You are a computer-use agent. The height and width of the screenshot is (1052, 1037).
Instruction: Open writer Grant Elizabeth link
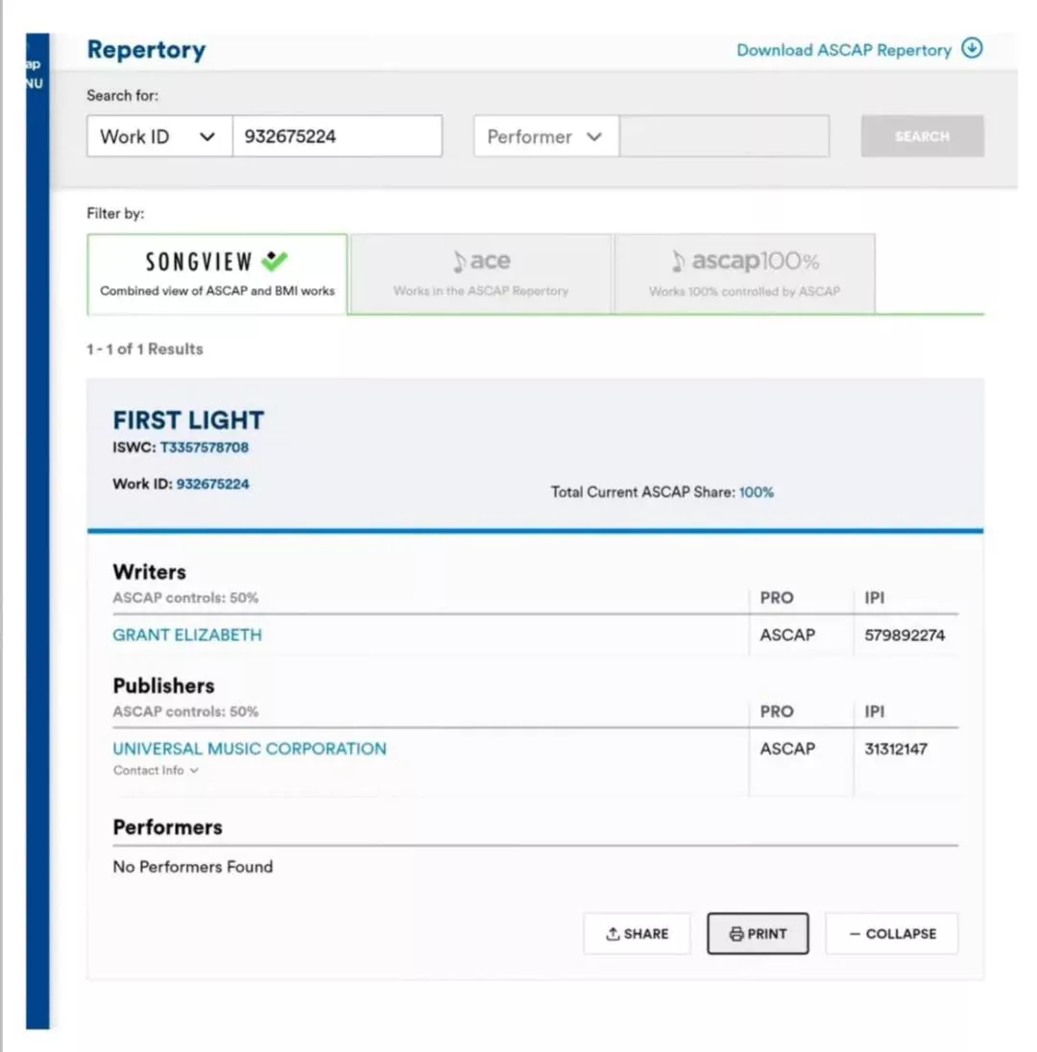pos(187,634)
